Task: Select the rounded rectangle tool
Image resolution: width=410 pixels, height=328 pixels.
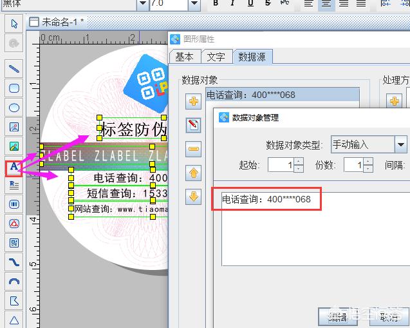Action: click(14, 88)
